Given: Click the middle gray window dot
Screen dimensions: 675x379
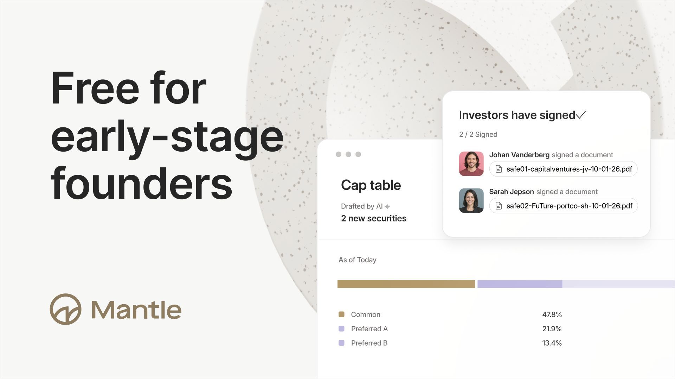Looking at the screenshot, I should 348,154.
